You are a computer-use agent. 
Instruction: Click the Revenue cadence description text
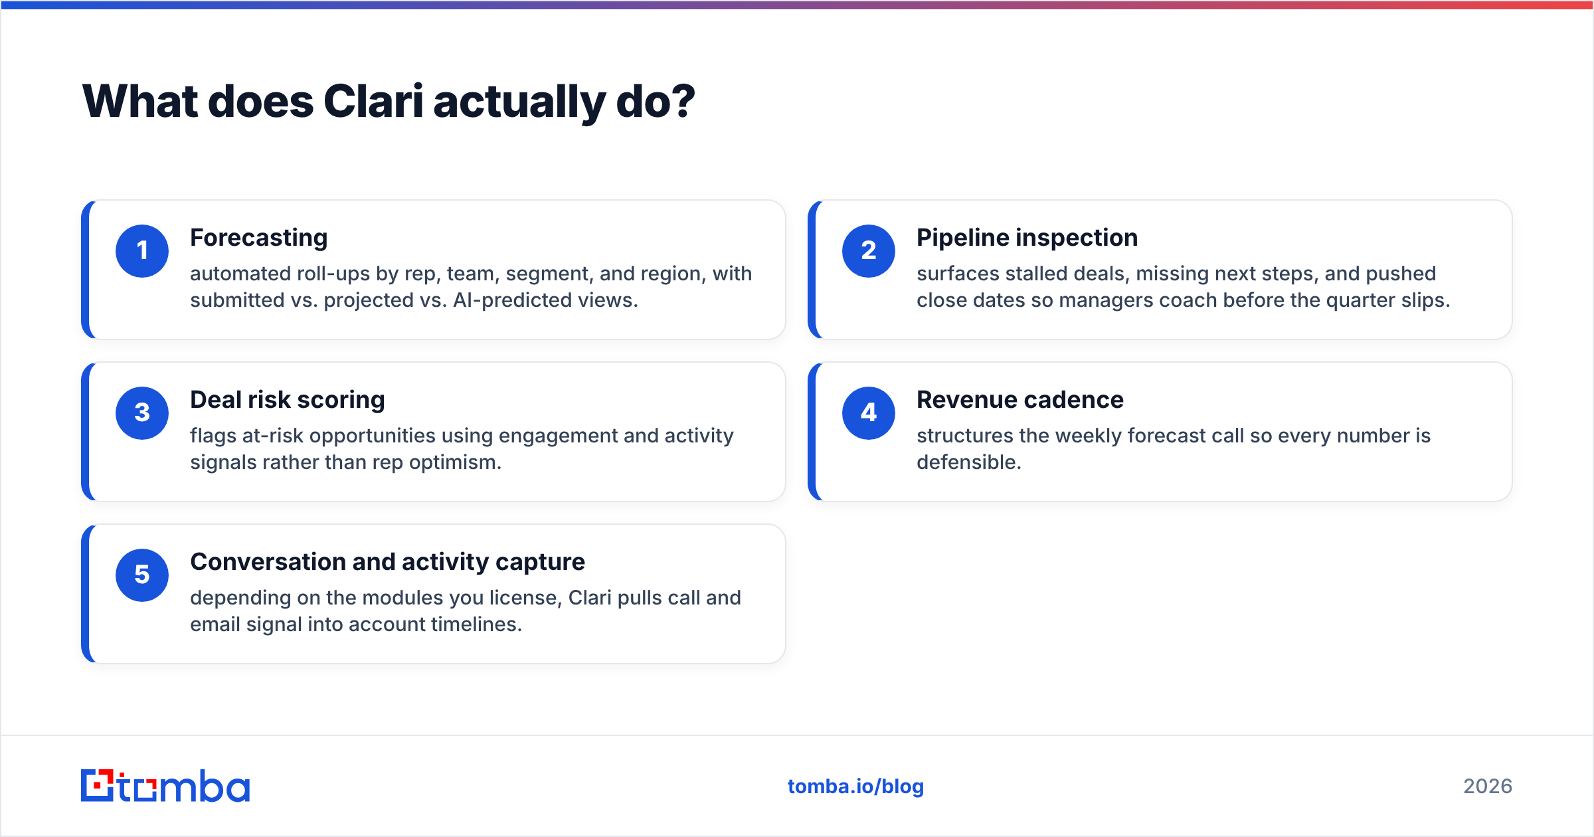pos(1174,449)
